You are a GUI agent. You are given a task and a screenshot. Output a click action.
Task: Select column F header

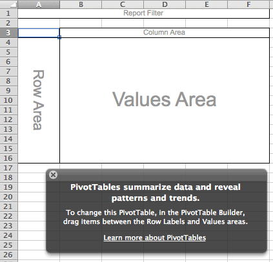coord(248,5)
